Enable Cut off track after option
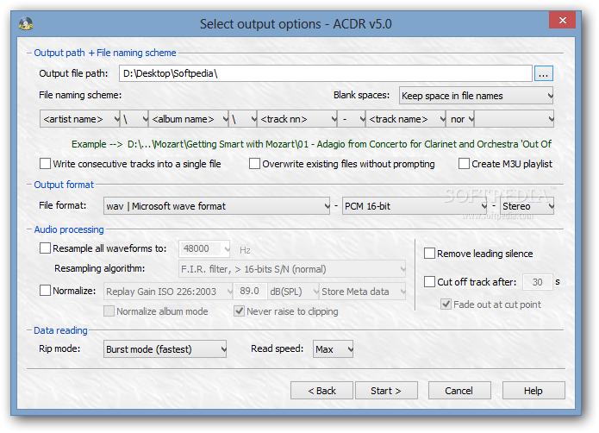599x433 pixels. pos(429,282)
